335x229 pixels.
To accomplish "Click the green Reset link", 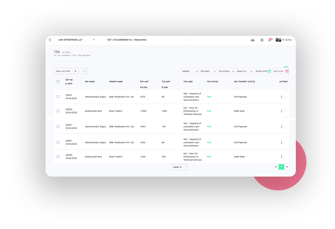I will [286, 67].
